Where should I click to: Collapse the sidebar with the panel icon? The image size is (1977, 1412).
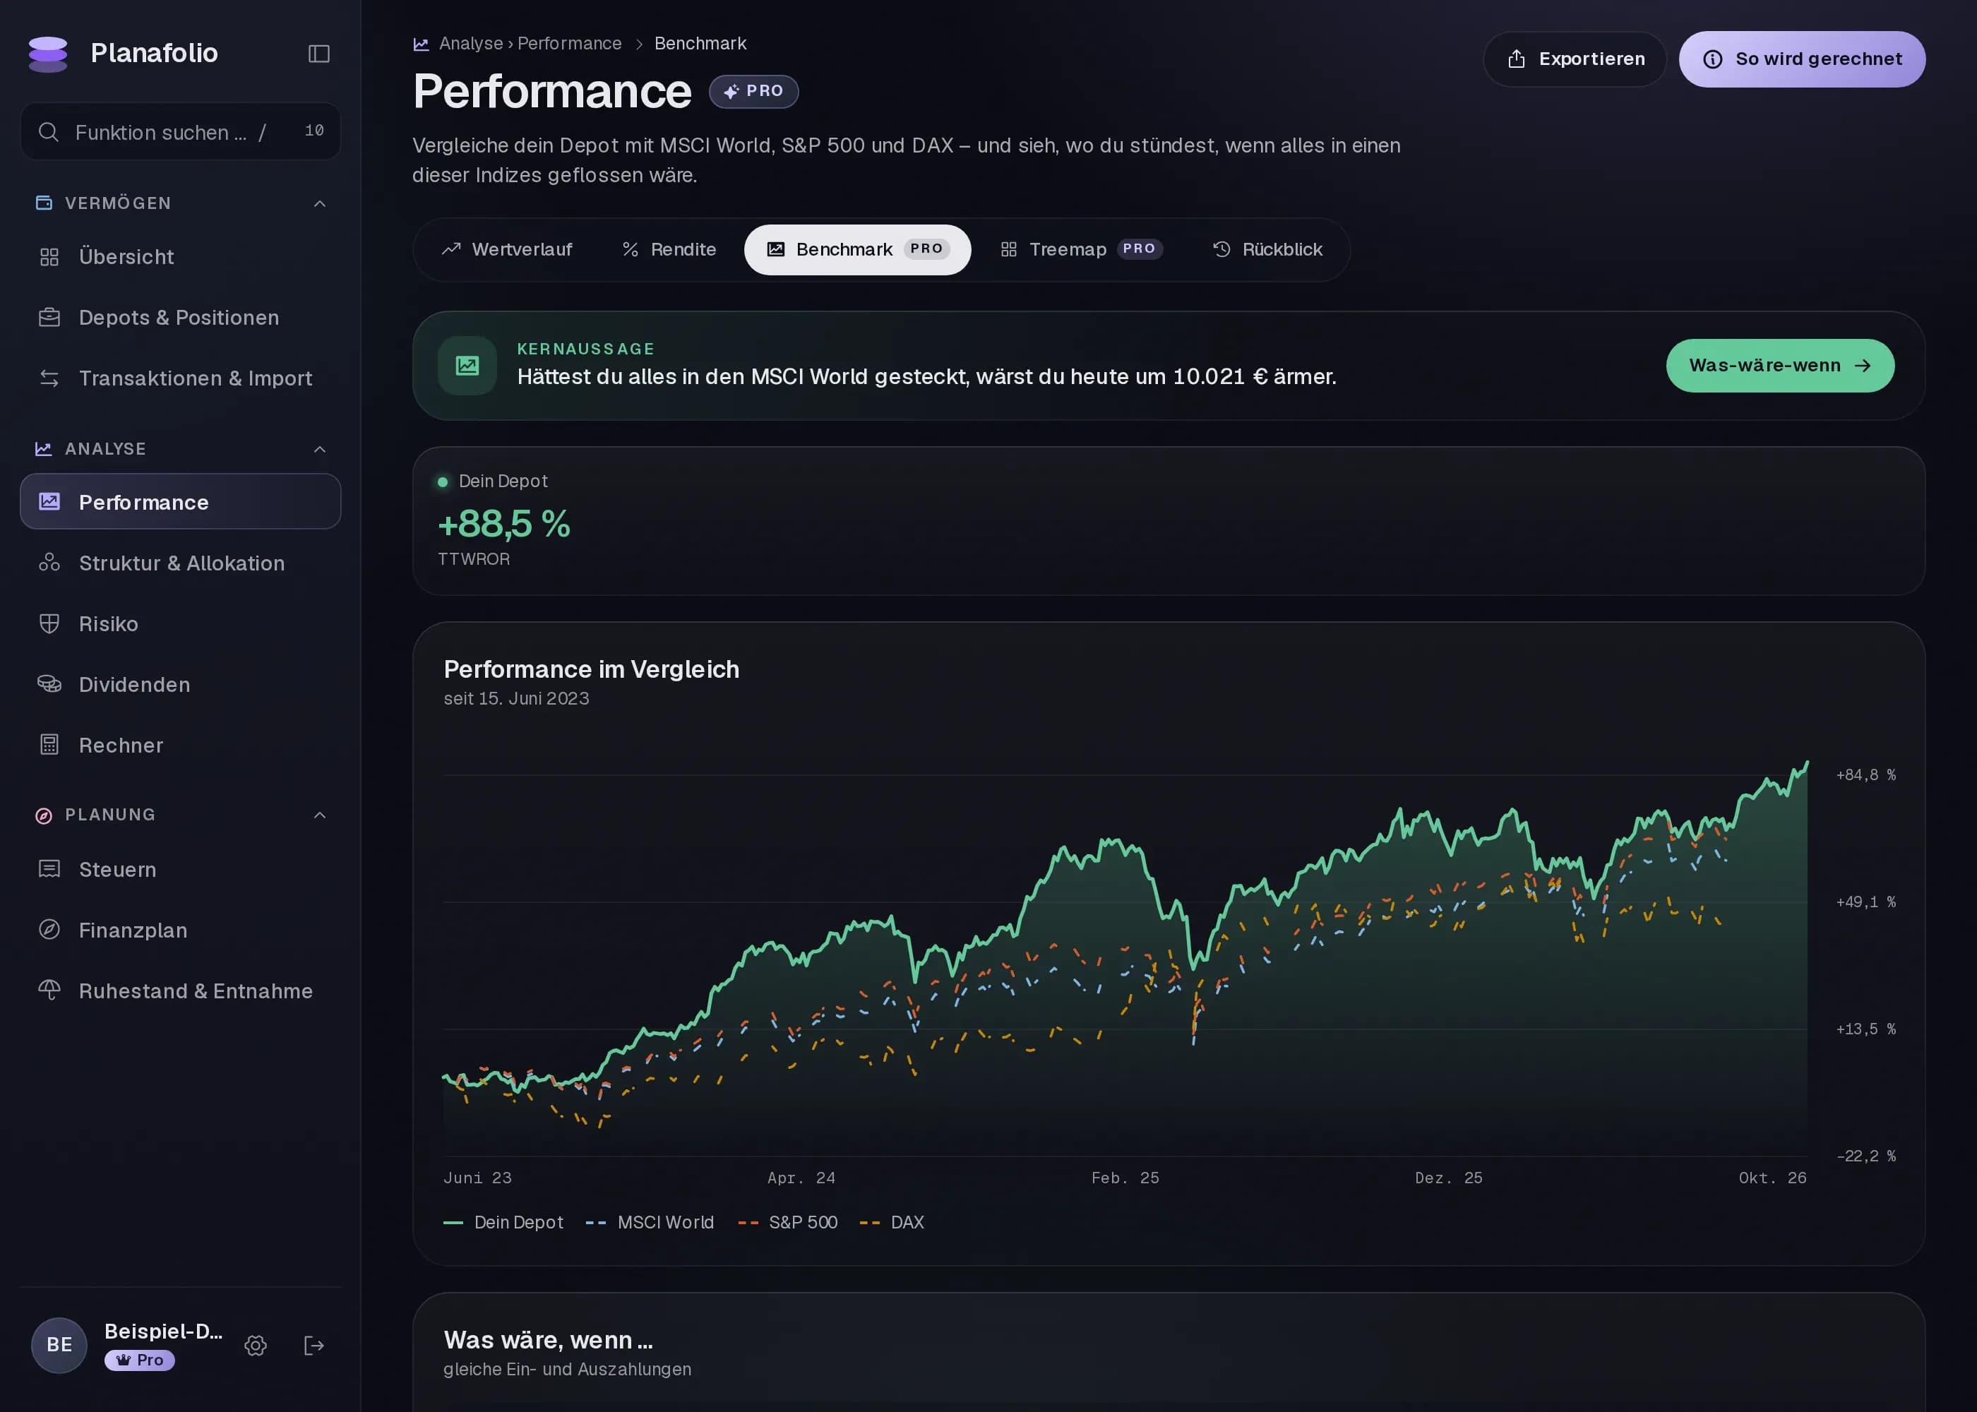(319, 54)
